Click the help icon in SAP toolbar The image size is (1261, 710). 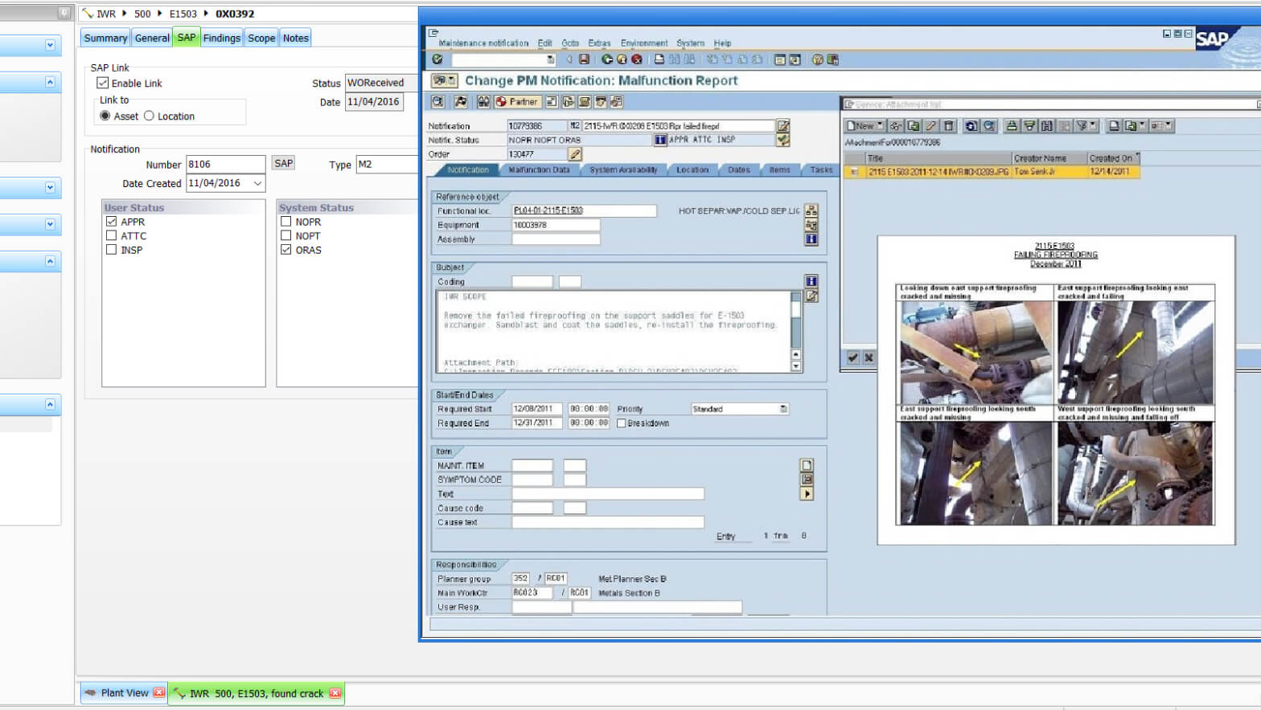tap(817, 59)
